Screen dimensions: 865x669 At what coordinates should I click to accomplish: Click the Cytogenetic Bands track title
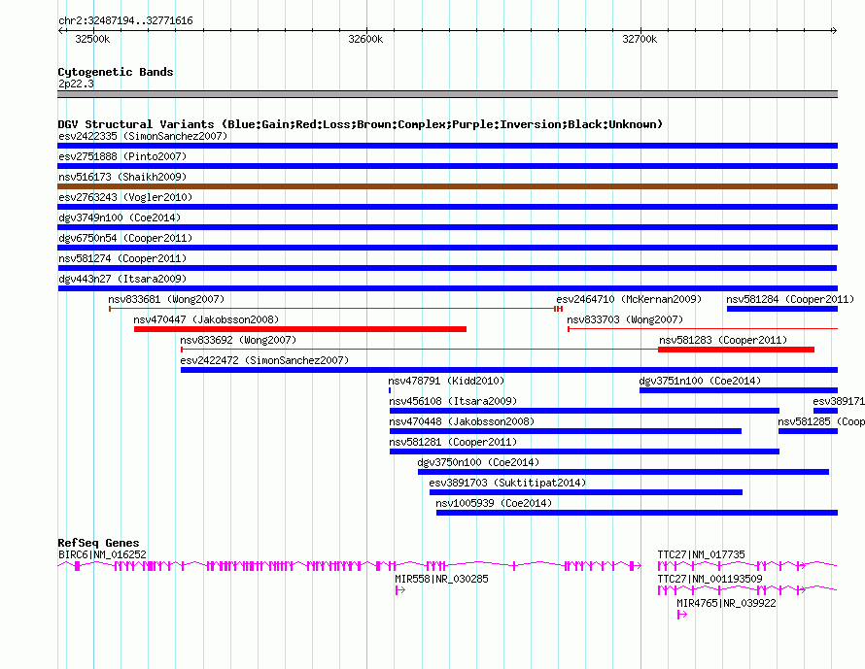coord(116,72)
